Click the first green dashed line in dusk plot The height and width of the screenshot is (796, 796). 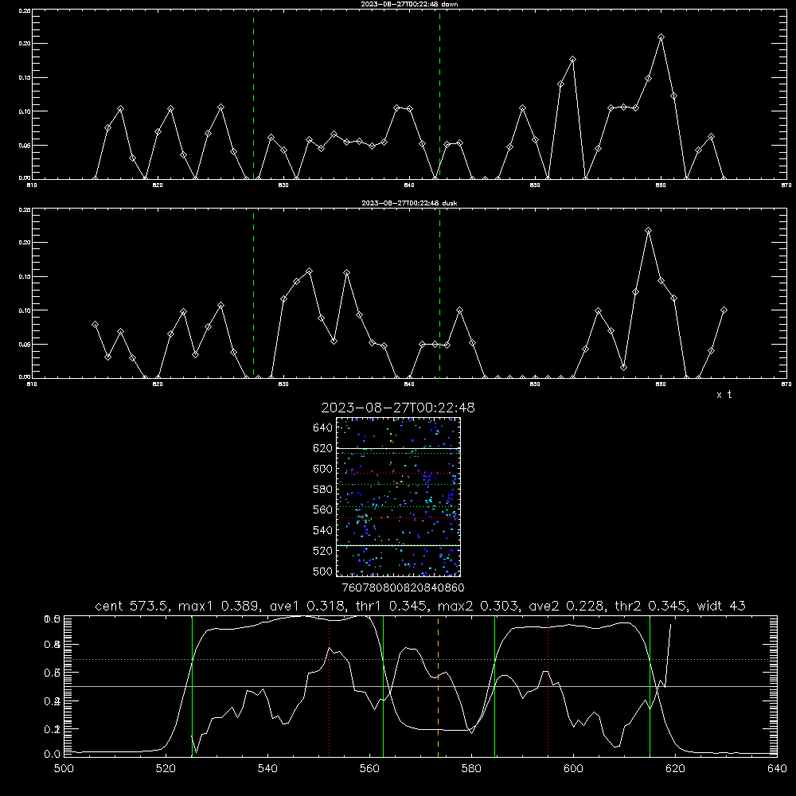click(253, 293)
